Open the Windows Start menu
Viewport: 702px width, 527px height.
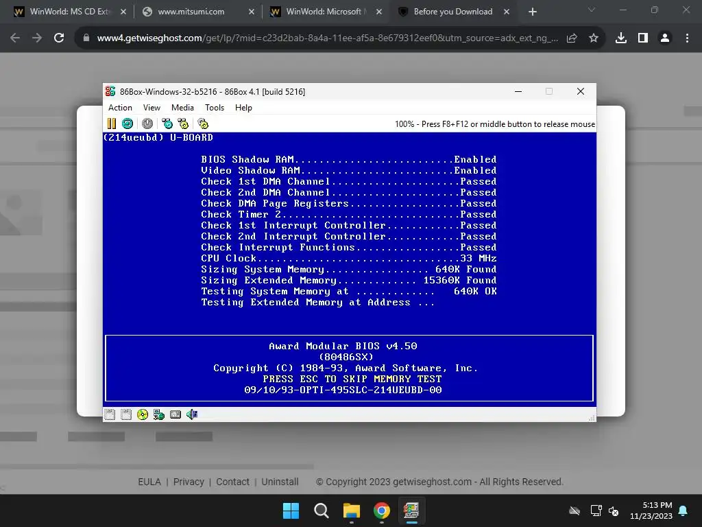tap(291, 511)
